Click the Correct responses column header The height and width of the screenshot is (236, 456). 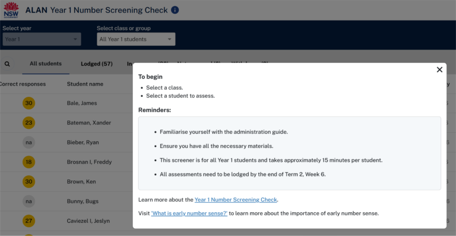coord(23,84)
